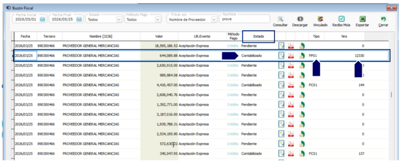Viewport: 402px width, 163px height.
Task: Click the FP01 type cell
Action: point(313,56)
